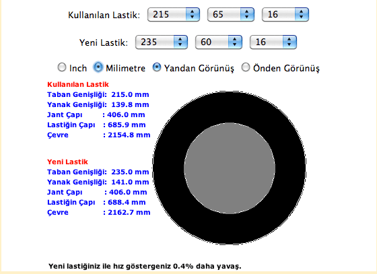Screen dimensions: 377x274
Task: Click the "Çevre : 2154.8 mm" line
Action: pyautogui.click(x=99, y=135)
